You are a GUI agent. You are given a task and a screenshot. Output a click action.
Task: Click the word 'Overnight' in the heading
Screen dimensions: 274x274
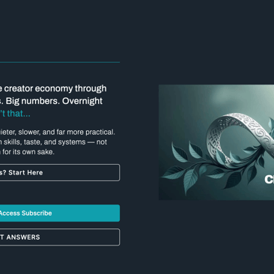click(x=82, y=101)
